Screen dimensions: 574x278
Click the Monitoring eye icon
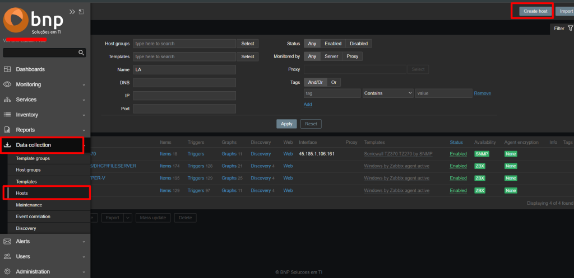coord(7,84)
